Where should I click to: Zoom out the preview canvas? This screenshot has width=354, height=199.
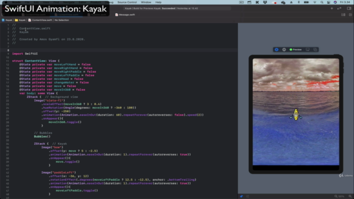click(x=336, y=196)
